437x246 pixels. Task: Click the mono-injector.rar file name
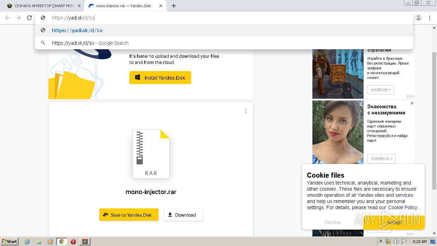click(151, 192)
